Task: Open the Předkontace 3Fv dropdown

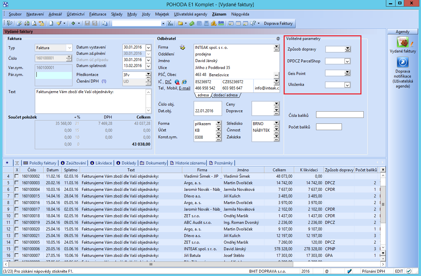Action: [148, 75]
